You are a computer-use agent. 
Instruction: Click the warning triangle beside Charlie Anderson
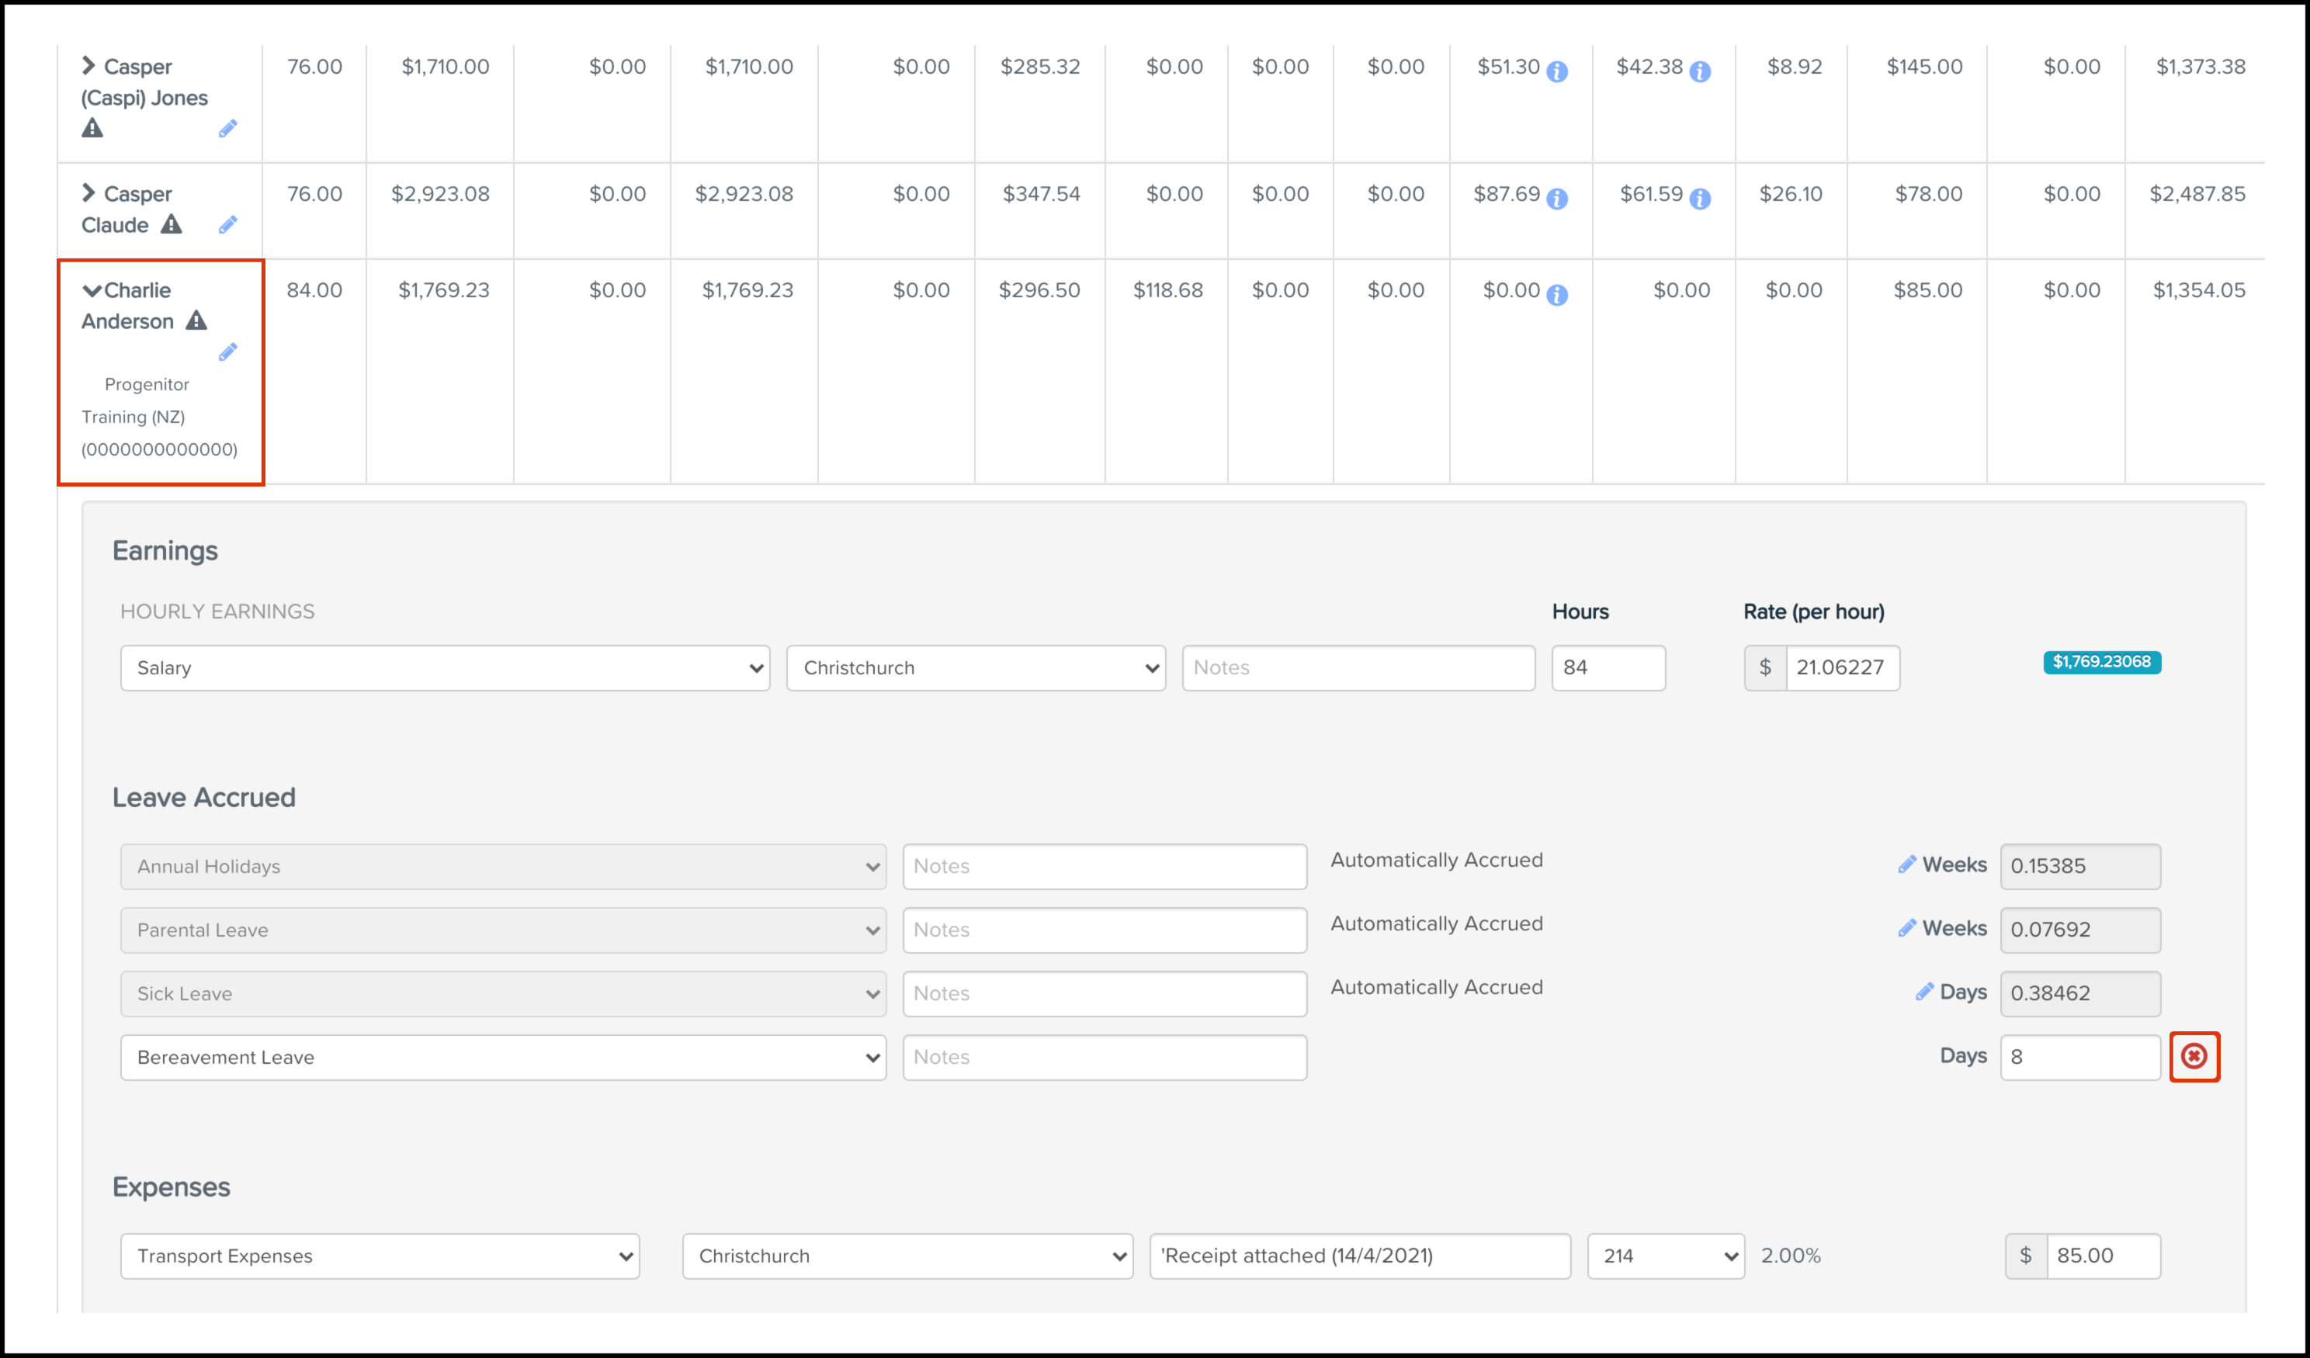196,320
